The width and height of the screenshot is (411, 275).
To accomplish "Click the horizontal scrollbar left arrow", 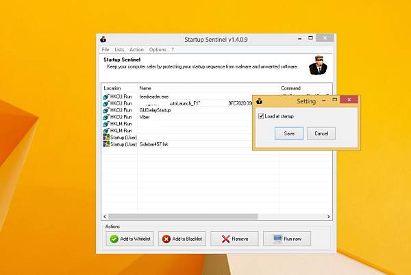I will (105, 217).
